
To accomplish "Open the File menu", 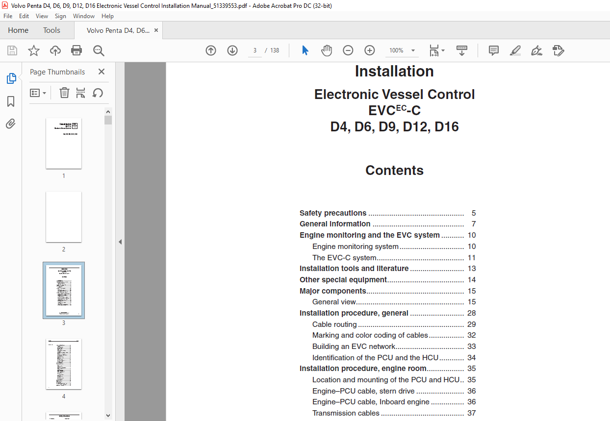I will (8, 16).
